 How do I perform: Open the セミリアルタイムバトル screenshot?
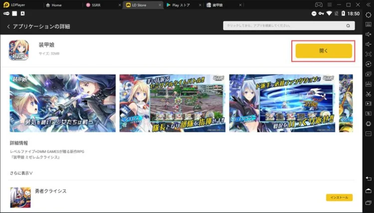(173, 104)
